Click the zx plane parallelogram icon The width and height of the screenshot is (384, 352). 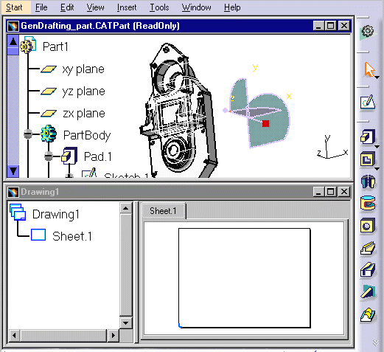pos(49,114)
